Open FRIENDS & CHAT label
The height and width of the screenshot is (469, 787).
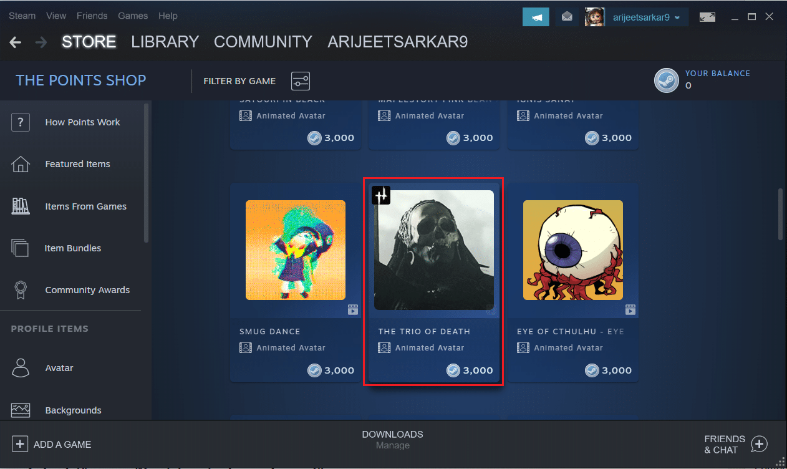725,444
